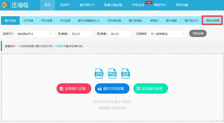Image resolution: width=224 pixels, height=123 pixels.
Task: Click the PNG file format icon
Action: [112, 73]
